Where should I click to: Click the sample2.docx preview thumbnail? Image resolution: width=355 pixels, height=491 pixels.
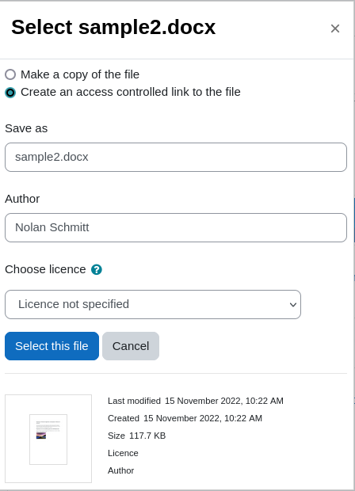[48, 439]
